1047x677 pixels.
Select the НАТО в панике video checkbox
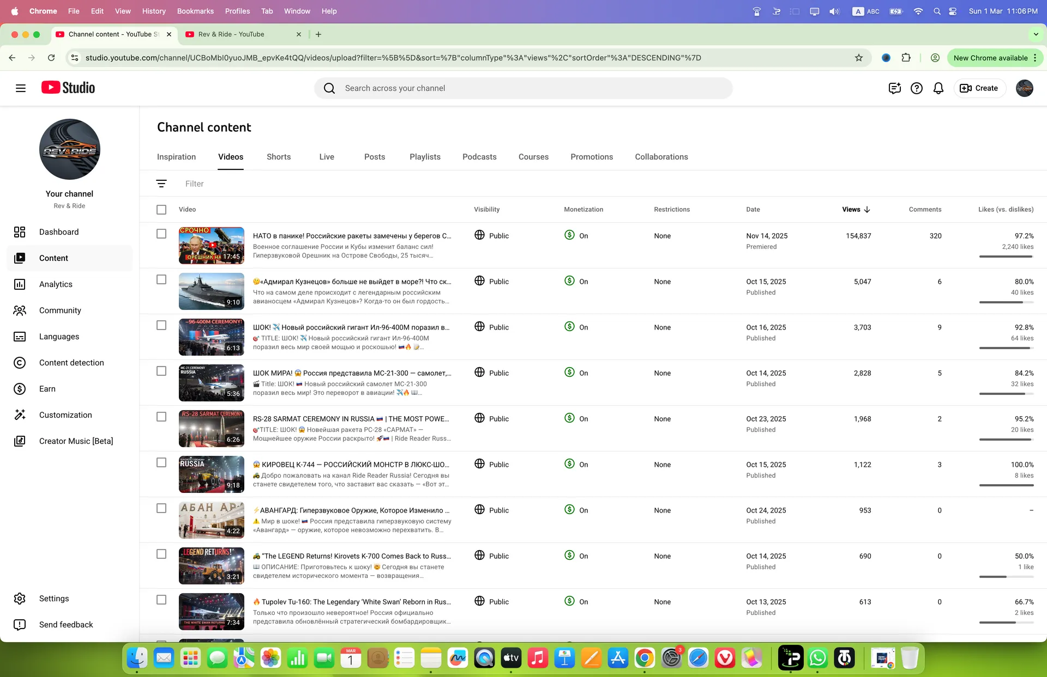point(161,234)
